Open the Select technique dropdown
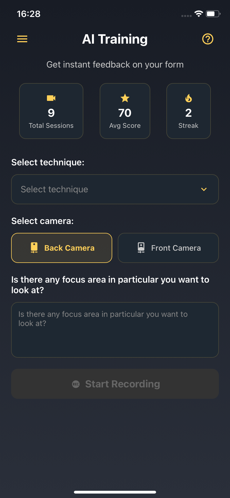 tap(115, 189)
